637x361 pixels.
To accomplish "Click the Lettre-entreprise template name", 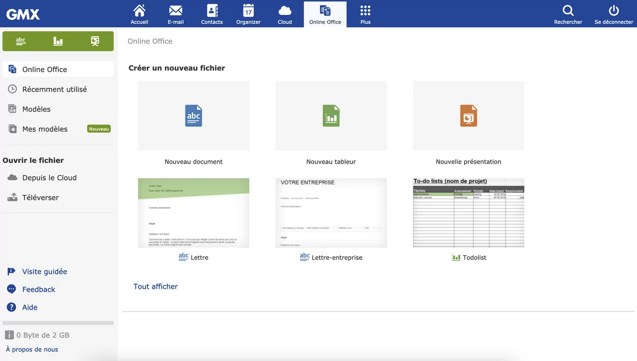I will coord(337,257).
